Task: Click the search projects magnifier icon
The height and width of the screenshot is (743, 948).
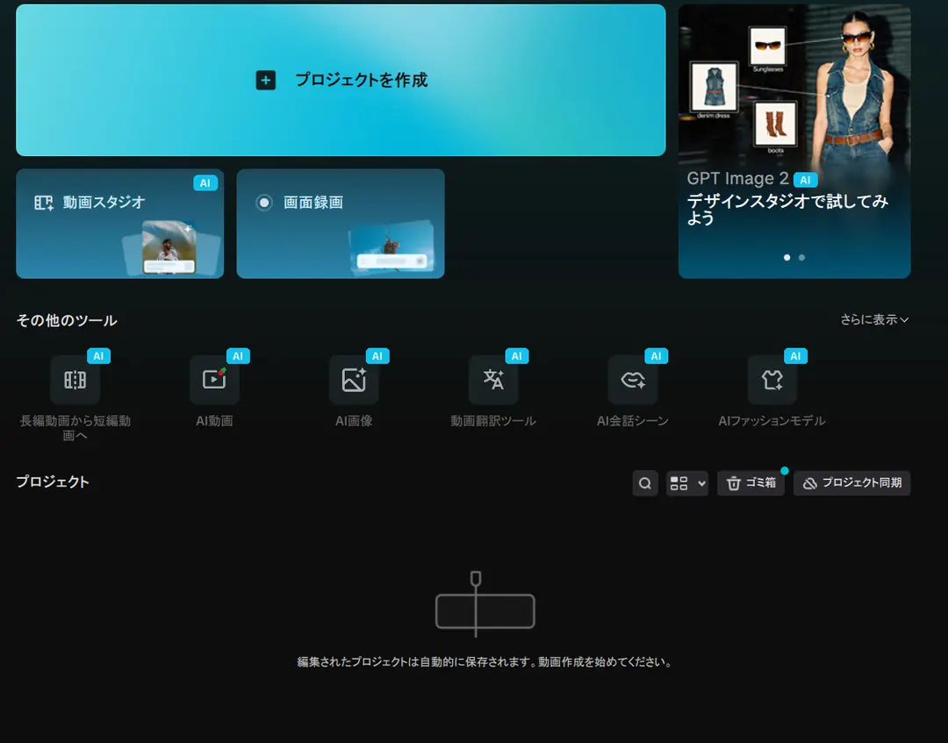Action: tap(645, 483)
